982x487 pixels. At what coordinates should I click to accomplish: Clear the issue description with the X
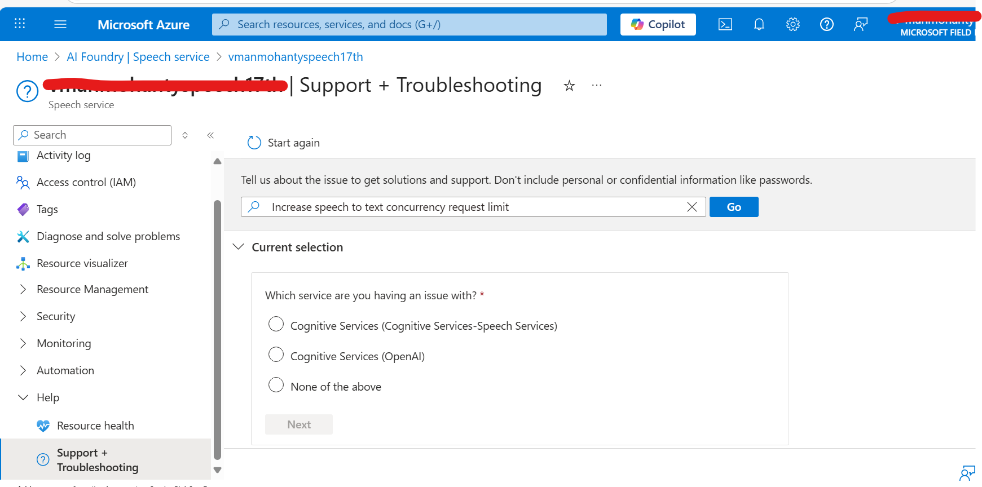692,207
